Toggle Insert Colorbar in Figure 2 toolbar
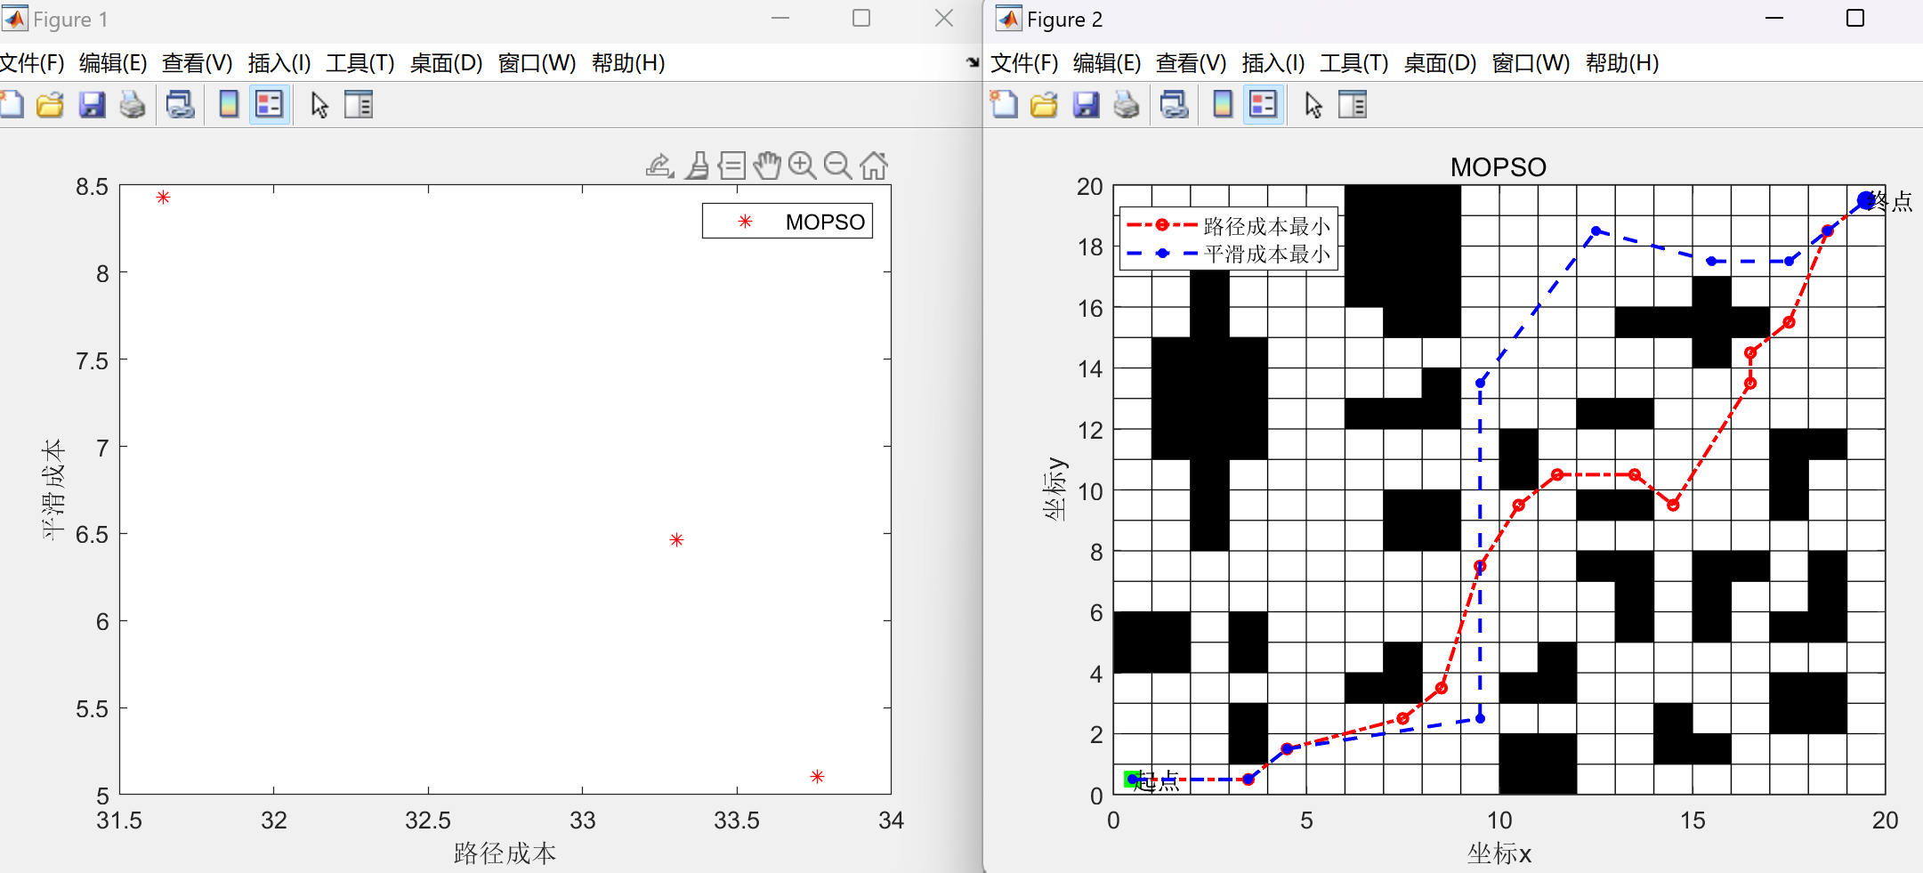This screenshot has width=1923, height=873. [1223, 105]
